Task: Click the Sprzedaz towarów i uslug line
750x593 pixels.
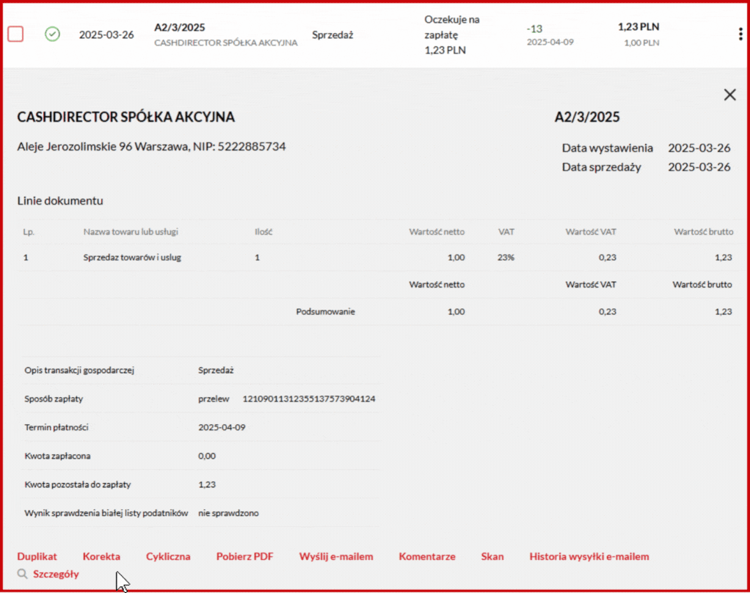Action: point(132,258)
